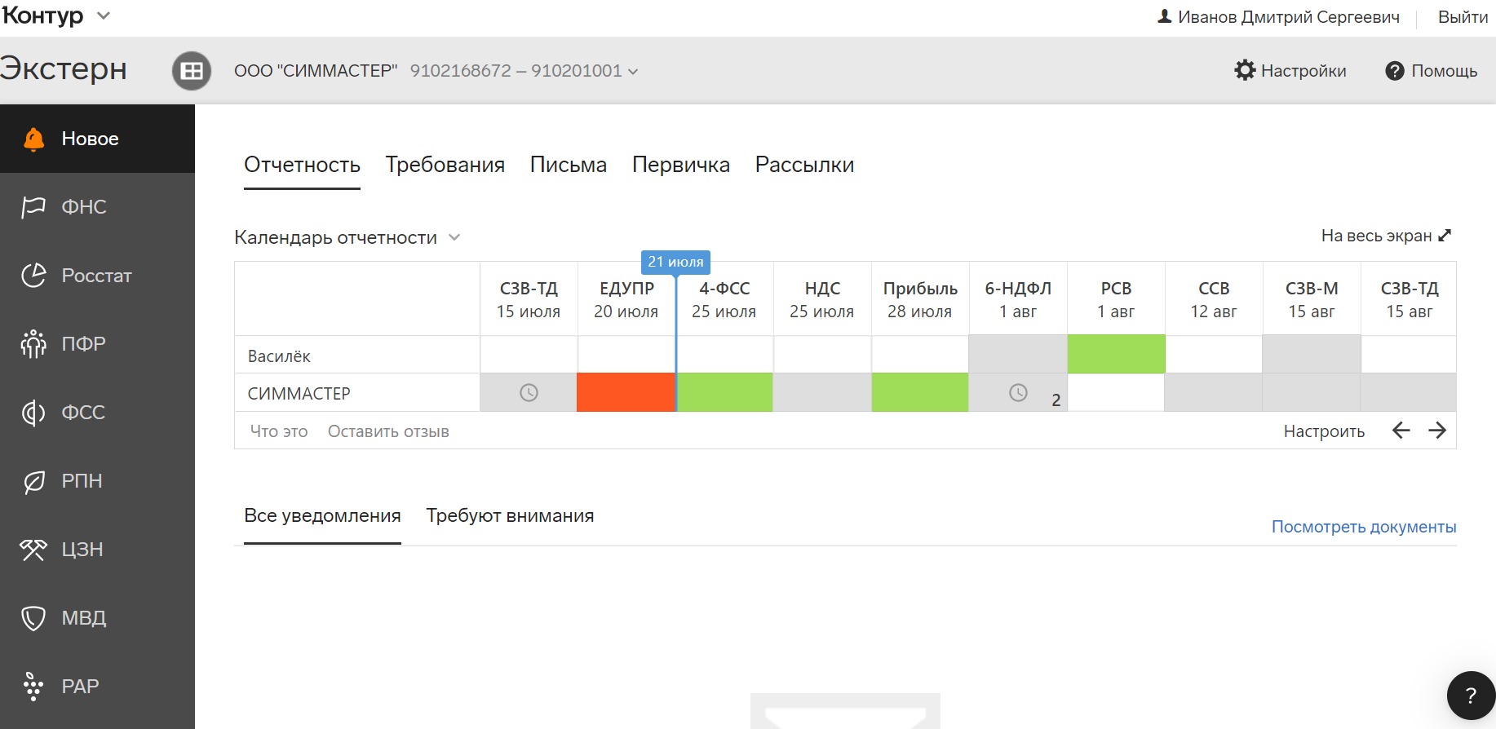Viewport: 1496px width, 729px height.
Task: Click the Экстерн product logo
Action: coord(64,68)
